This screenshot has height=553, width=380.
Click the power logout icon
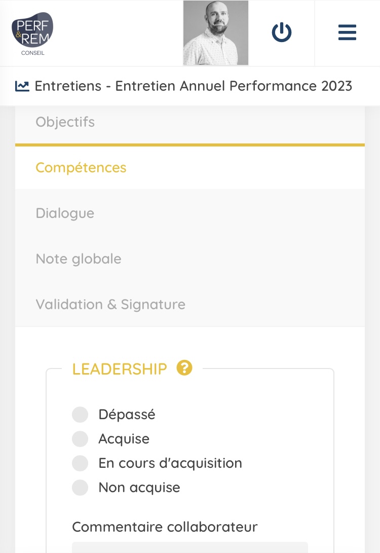point(282,33)
